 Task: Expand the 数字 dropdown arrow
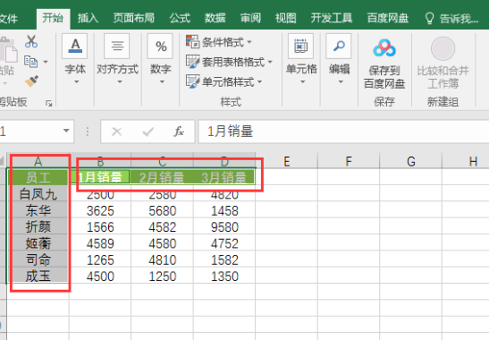pos(162,81)
